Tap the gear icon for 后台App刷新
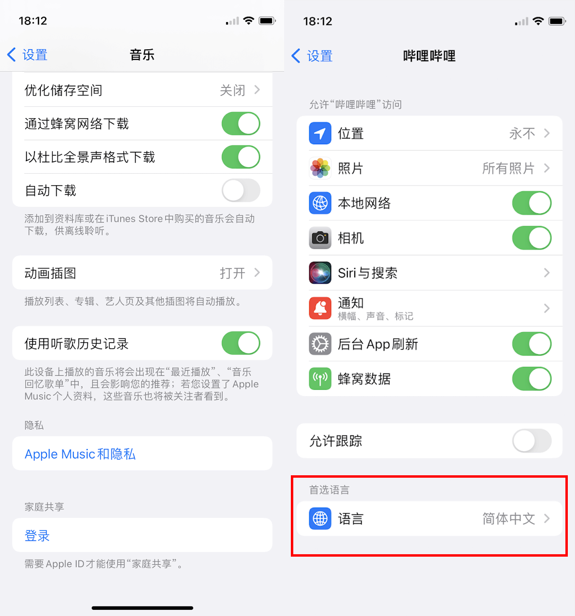 [320, 344]
